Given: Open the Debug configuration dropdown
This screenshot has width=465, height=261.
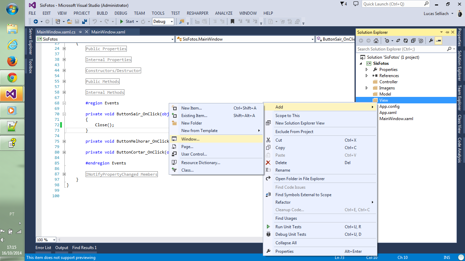Looking at the screenshot, I should [x=171, y=21].
